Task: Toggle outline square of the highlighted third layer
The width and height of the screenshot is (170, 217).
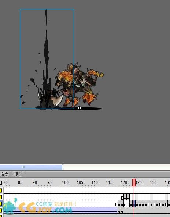Action: point(1,204)
